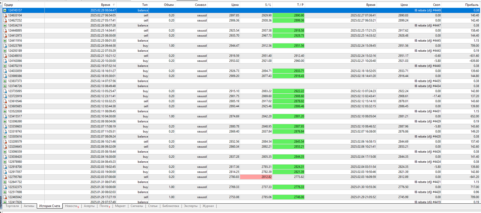Select the История Счета tab

tap(50, 206)
